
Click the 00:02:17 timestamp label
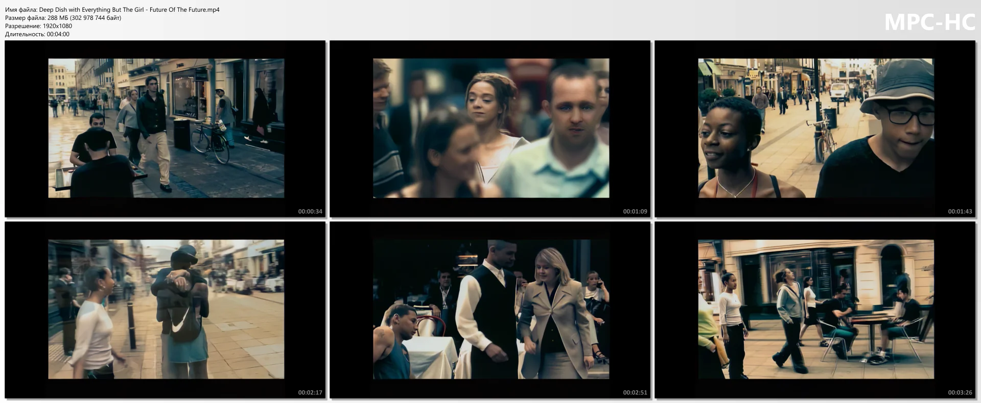pyautogui.click(x=310, y=393)
